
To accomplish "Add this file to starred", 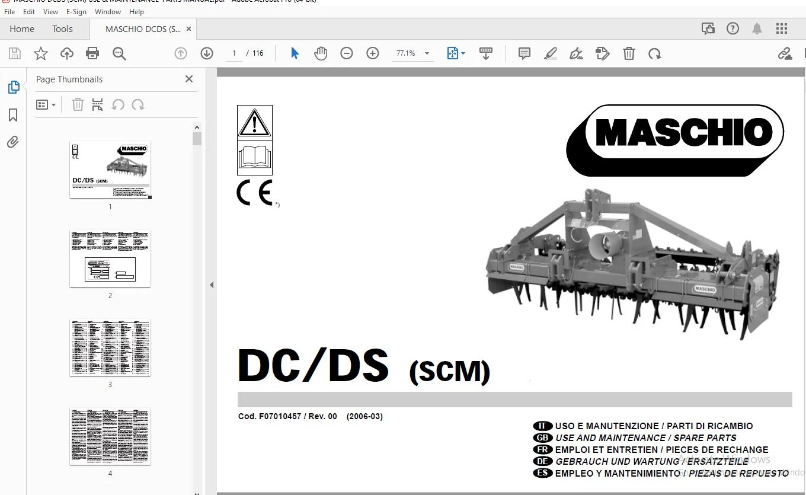I will [x=41, y=54].
